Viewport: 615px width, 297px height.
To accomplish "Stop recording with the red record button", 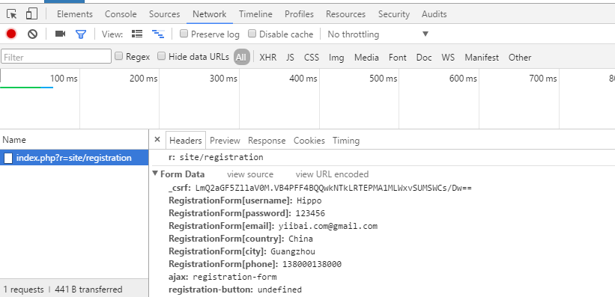I will 11,34.
